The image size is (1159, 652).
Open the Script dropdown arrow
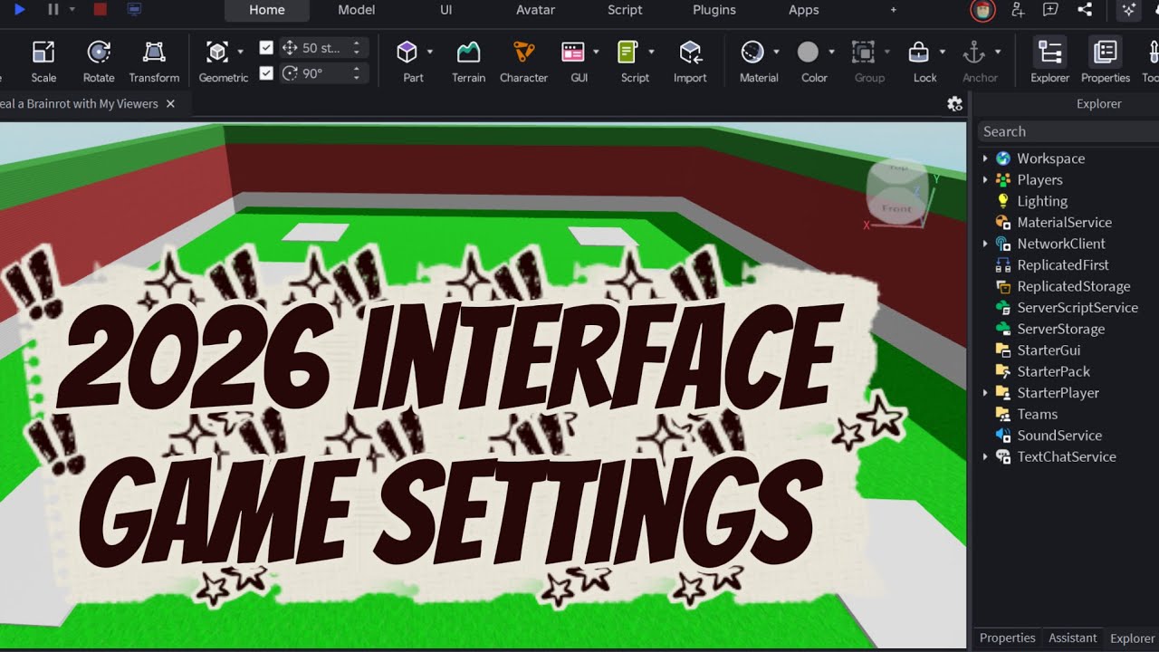(x=651, y=52)
